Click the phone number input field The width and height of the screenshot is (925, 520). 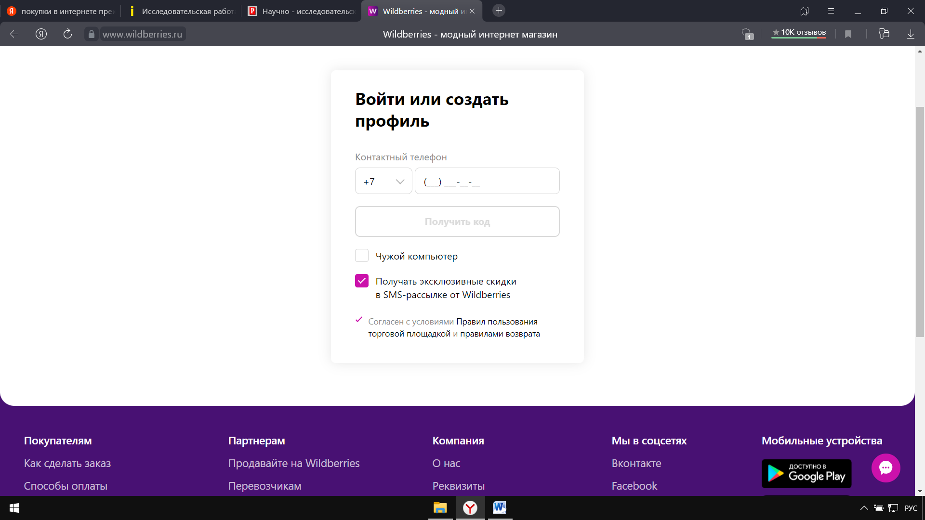[487, 181]
